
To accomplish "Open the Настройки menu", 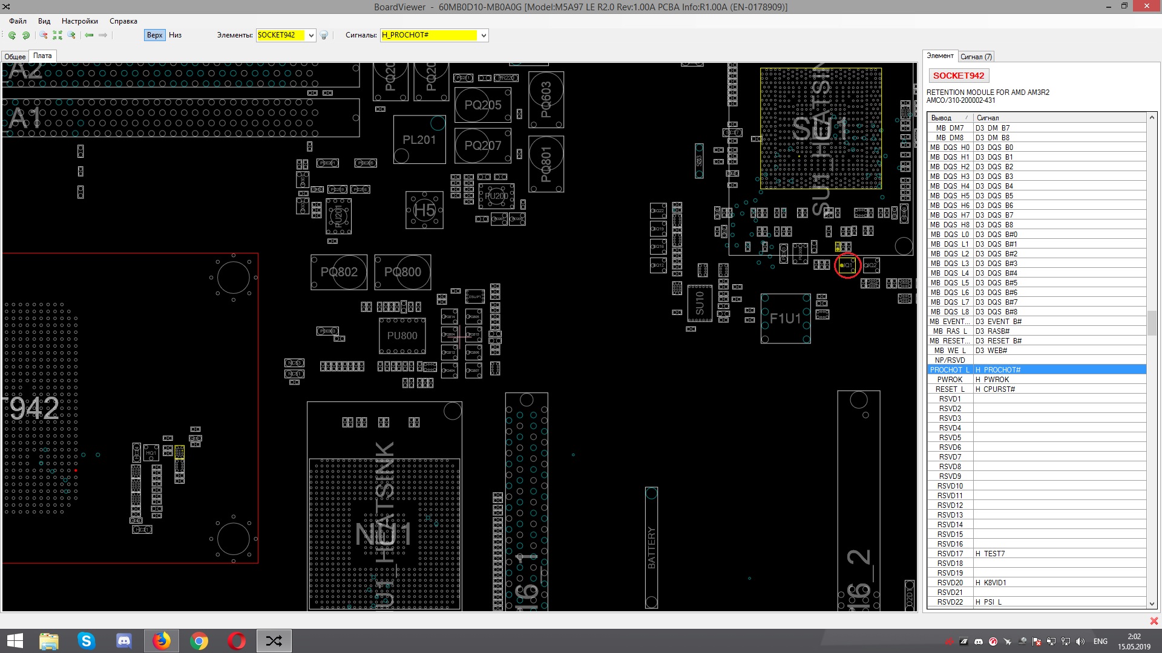I will (79, 21).
